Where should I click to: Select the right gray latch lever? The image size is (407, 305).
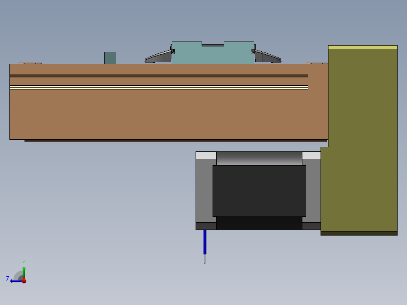click(267, 57)
